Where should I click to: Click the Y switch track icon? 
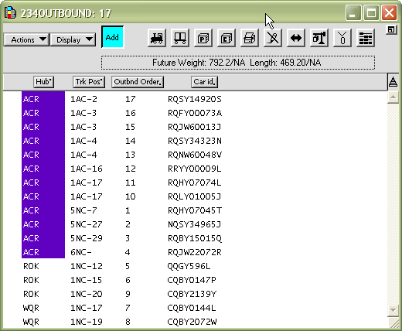click(x=342, y=38)
